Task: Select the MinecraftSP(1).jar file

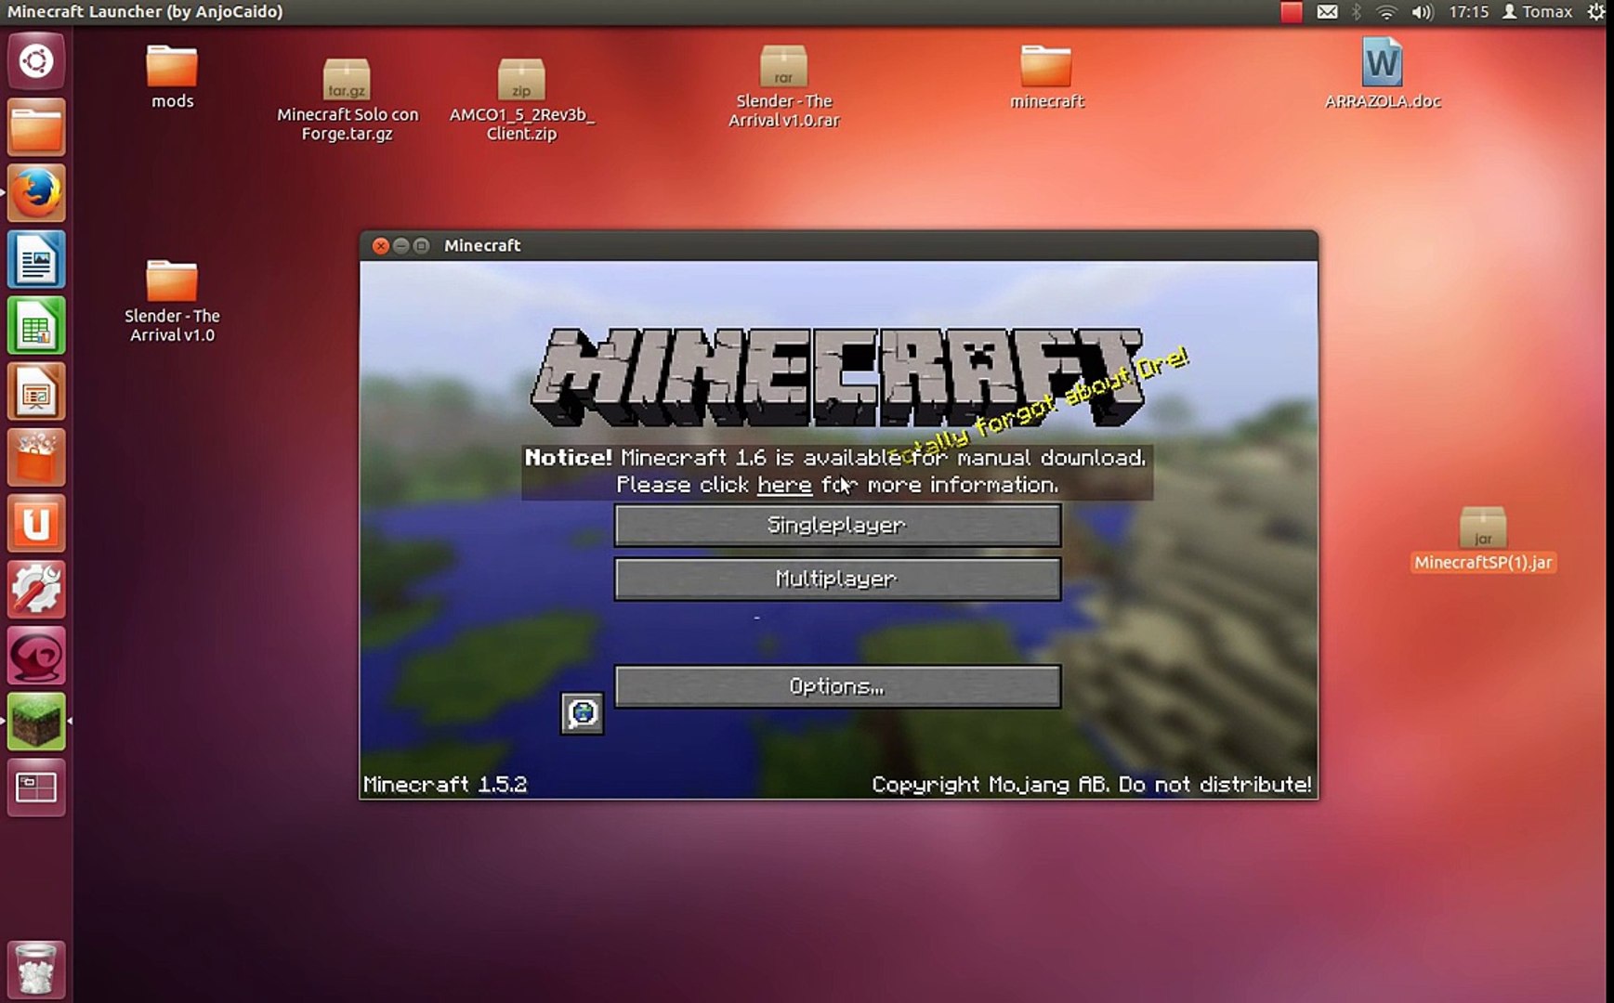Action: point(1483,540)
